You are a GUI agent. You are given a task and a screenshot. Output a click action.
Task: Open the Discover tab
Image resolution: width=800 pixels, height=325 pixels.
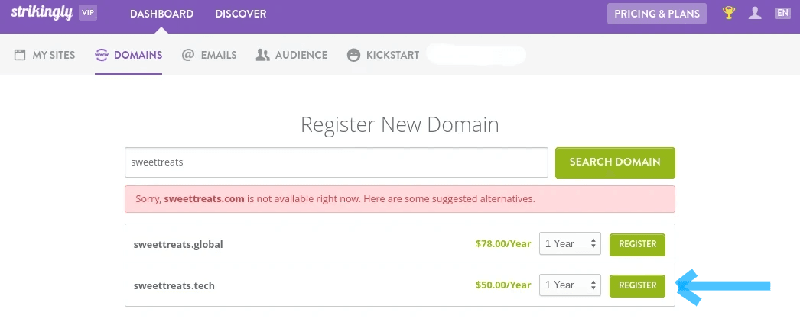click(x=241, y=14)
